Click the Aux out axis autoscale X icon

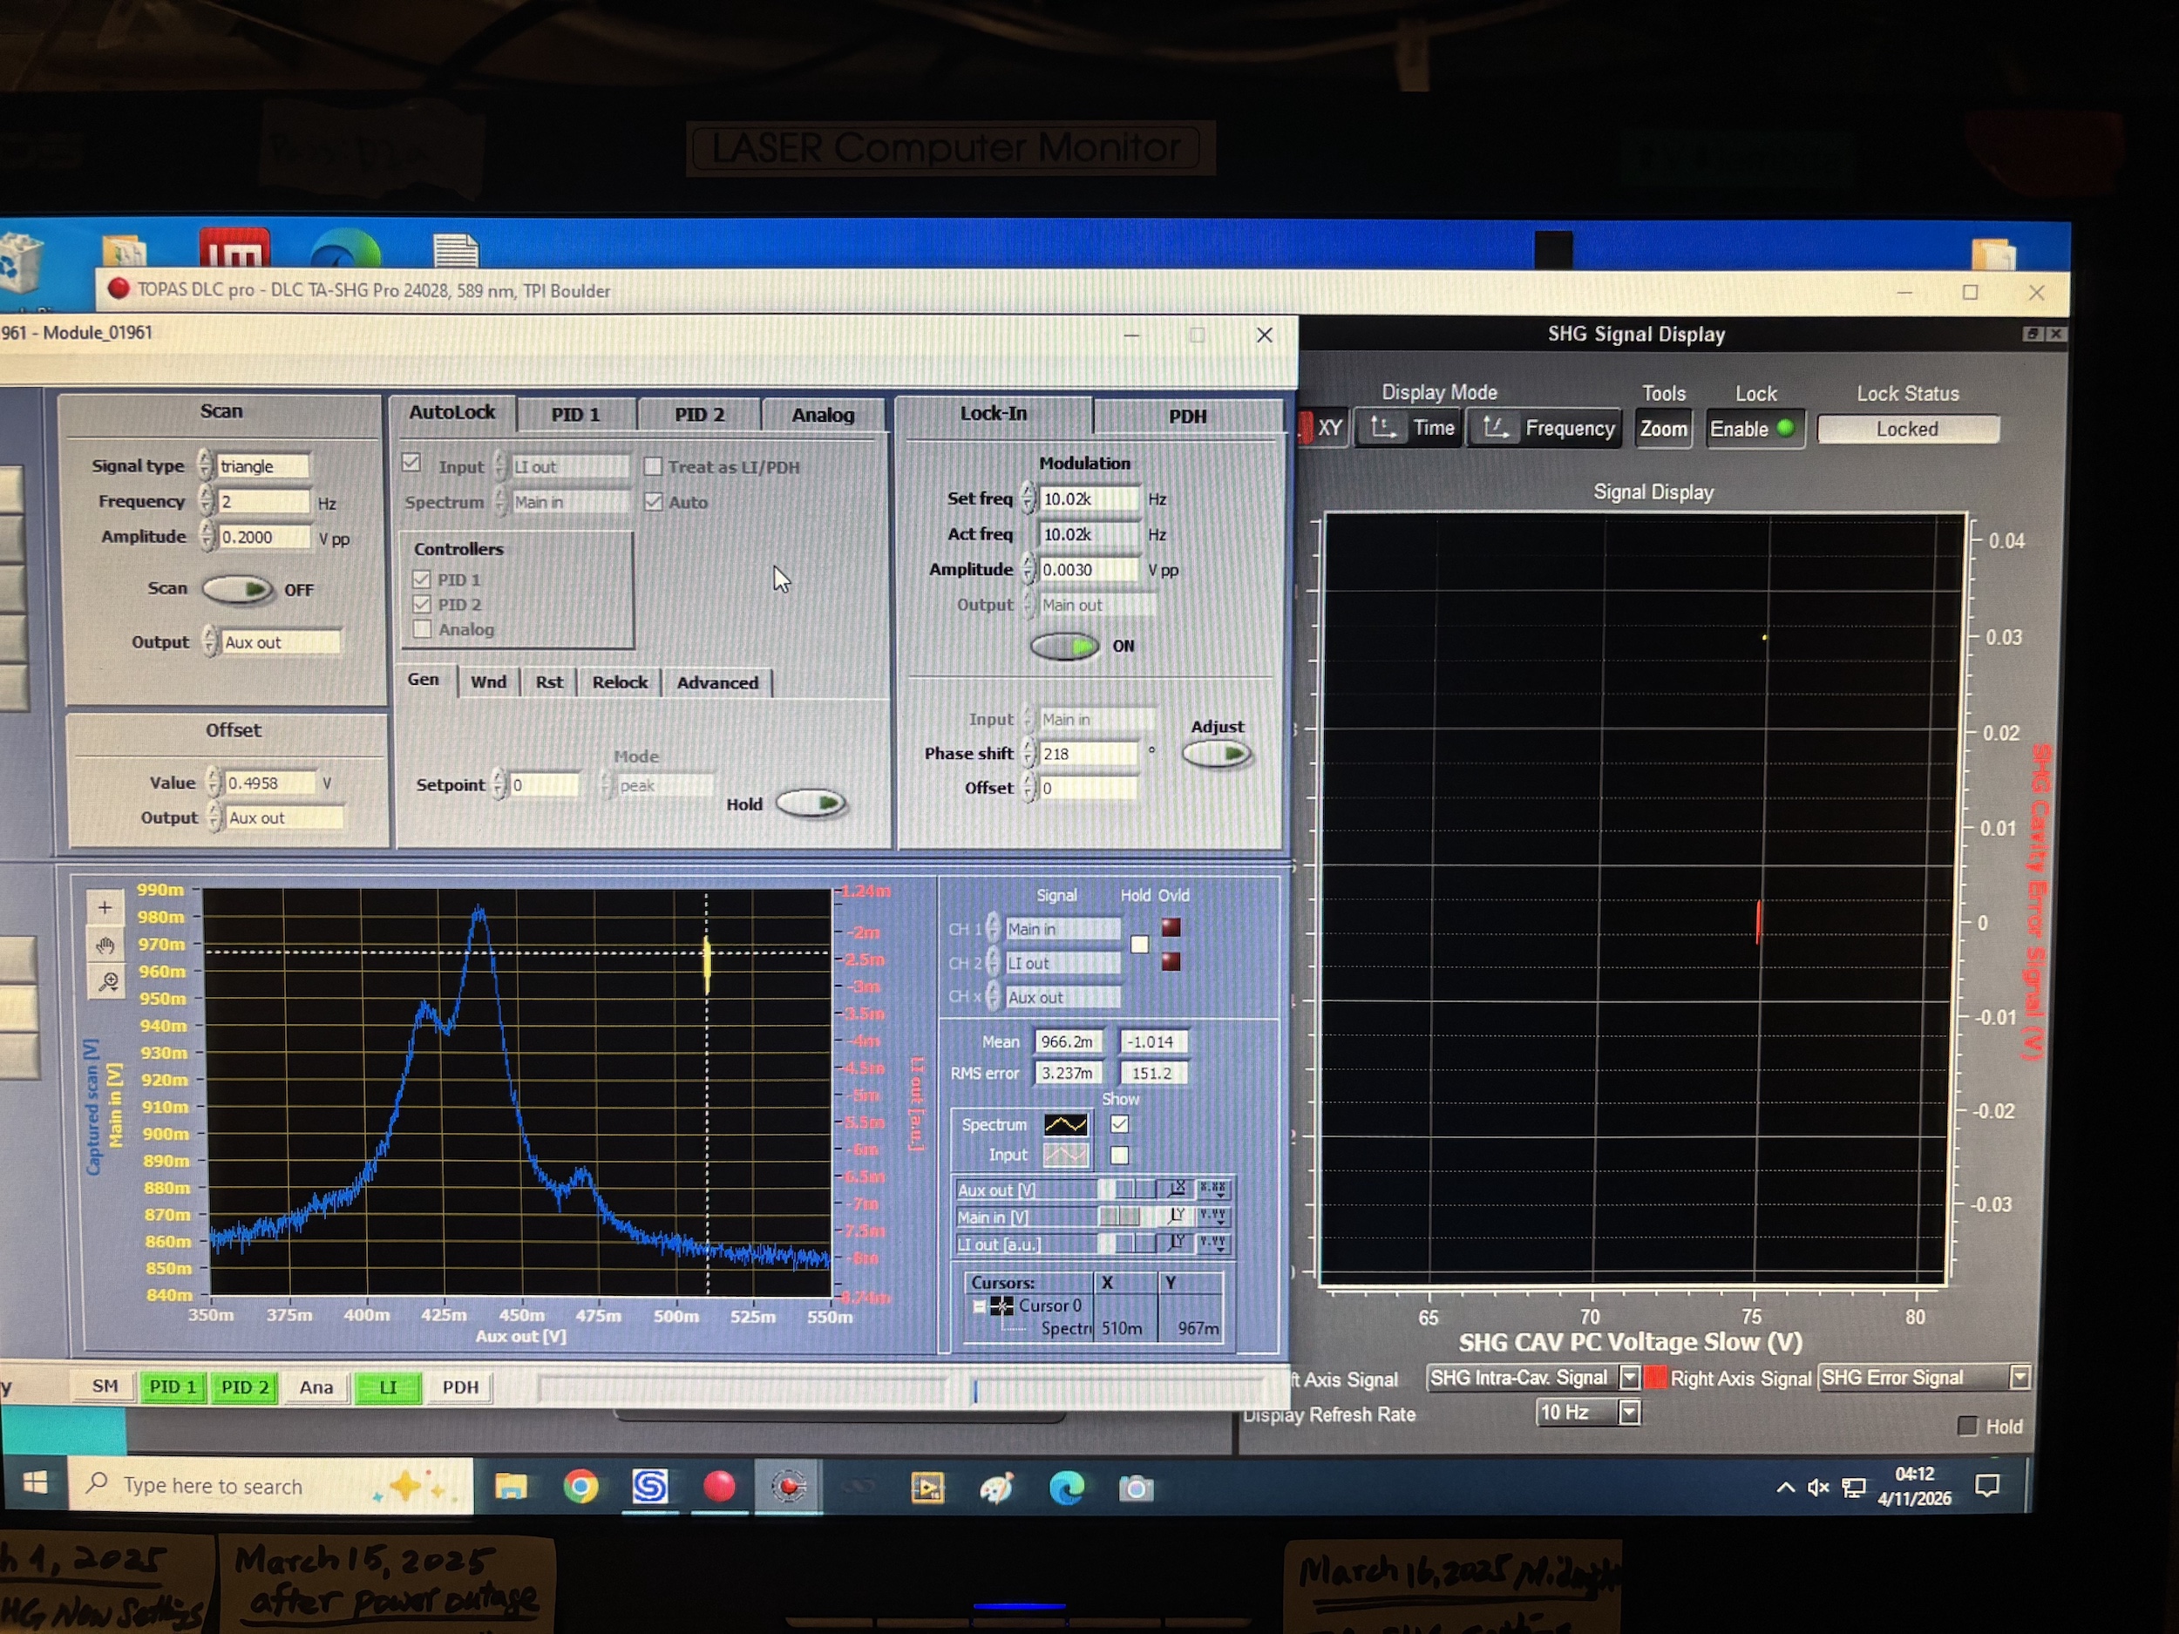[1176, 1190]
